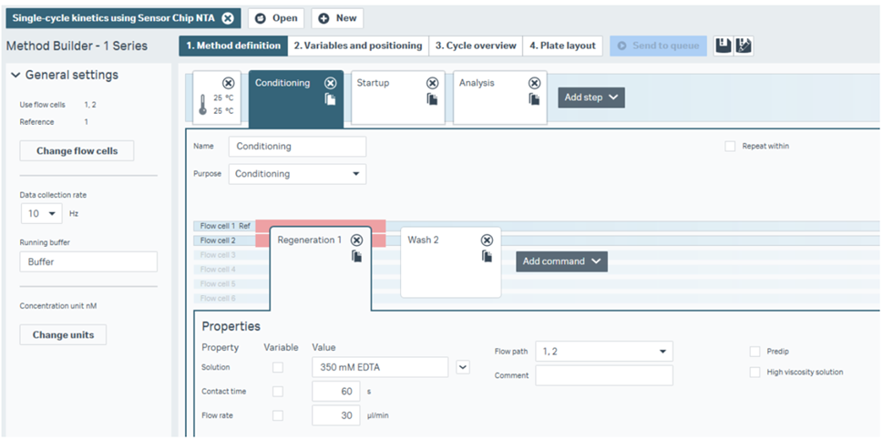Click the thermometer temperature step icon
The image size is (883, 440).
pos(203,107)
